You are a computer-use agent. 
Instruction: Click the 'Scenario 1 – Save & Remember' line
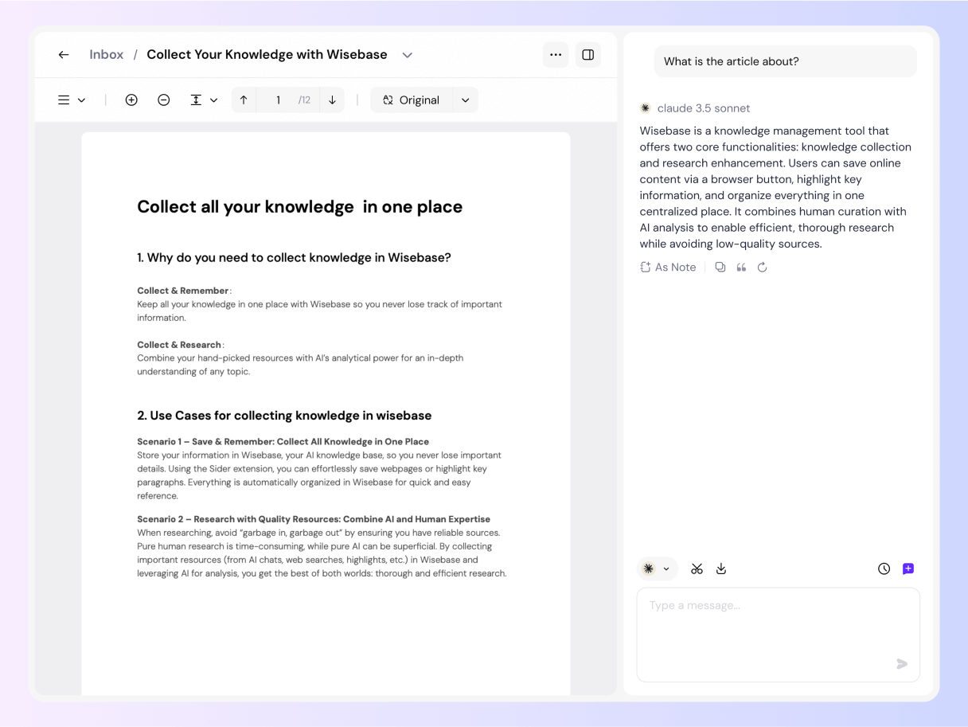[283, 441]
